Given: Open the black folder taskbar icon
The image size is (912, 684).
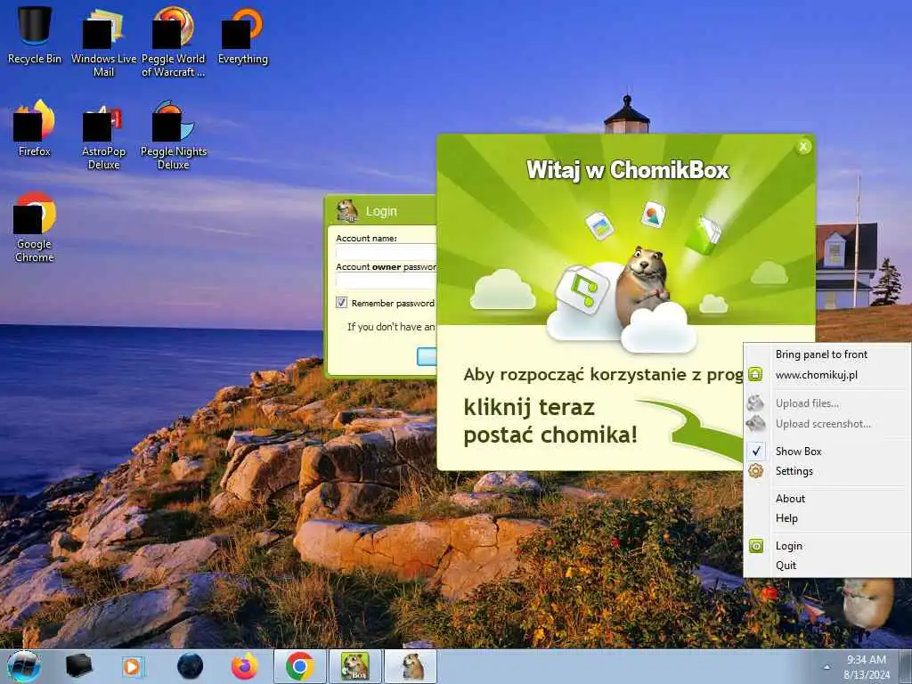Looking at the screenshot, I should tap(78, 666).
